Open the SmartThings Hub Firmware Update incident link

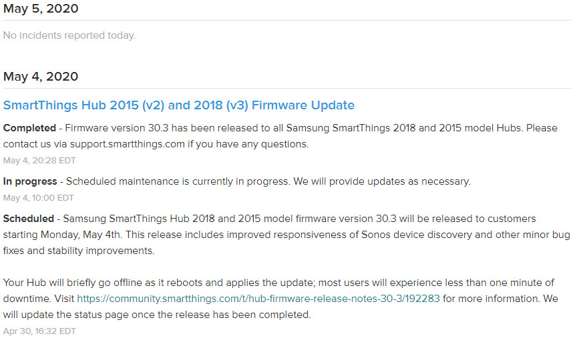tap(178, 105)
